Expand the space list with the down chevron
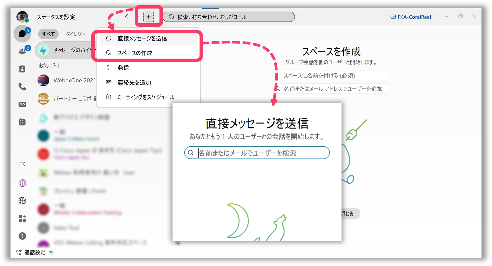The height and width of the screenshot is (266, 492). 178,243
